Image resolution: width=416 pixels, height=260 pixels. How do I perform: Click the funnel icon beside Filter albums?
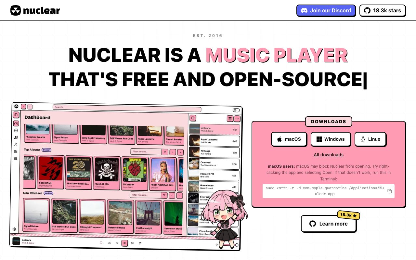165,152
